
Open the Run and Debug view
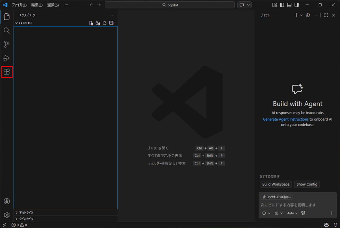click(7, 58)
